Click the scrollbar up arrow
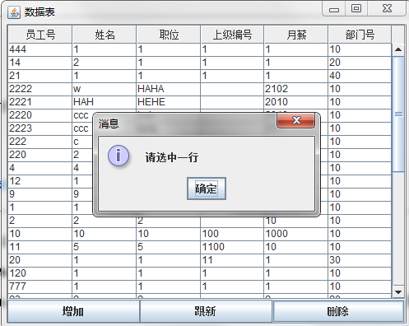The height and width of the screenshot is (326, 409). coord(398,49)
